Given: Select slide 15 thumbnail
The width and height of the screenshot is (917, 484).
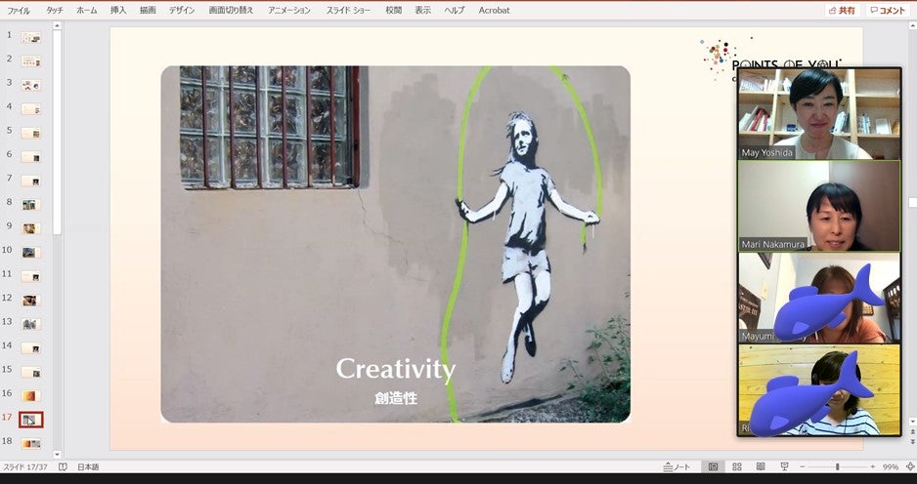Looking at the screenshot, I should [x=31, y=372].
